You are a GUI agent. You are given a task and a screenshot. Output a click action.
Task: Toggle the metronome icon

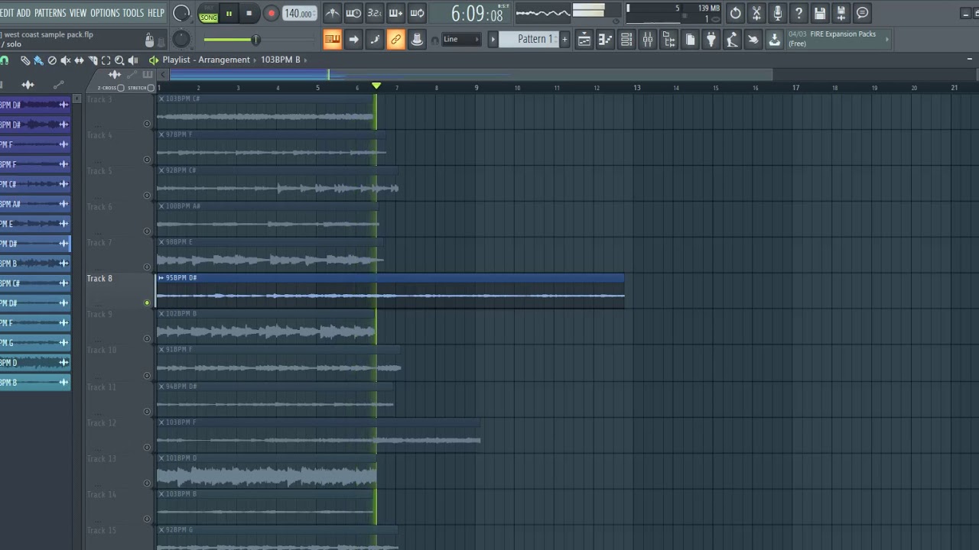pyautogui.click(x=332, y=13)
